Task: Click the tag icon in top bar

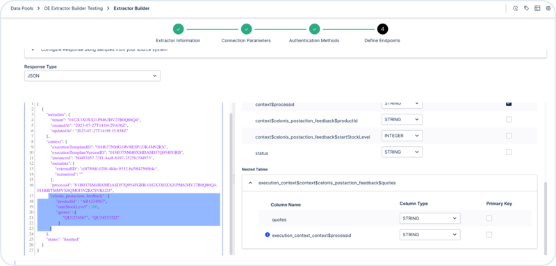Action: tap(527, 8)
